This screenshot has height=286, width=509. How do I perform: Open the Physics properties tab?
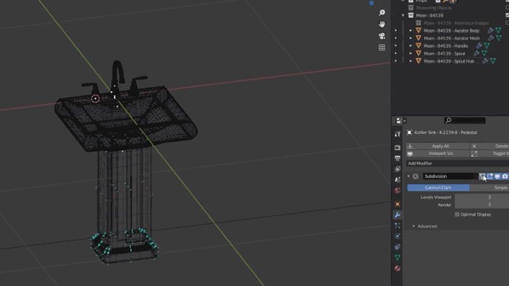(397, 236)
